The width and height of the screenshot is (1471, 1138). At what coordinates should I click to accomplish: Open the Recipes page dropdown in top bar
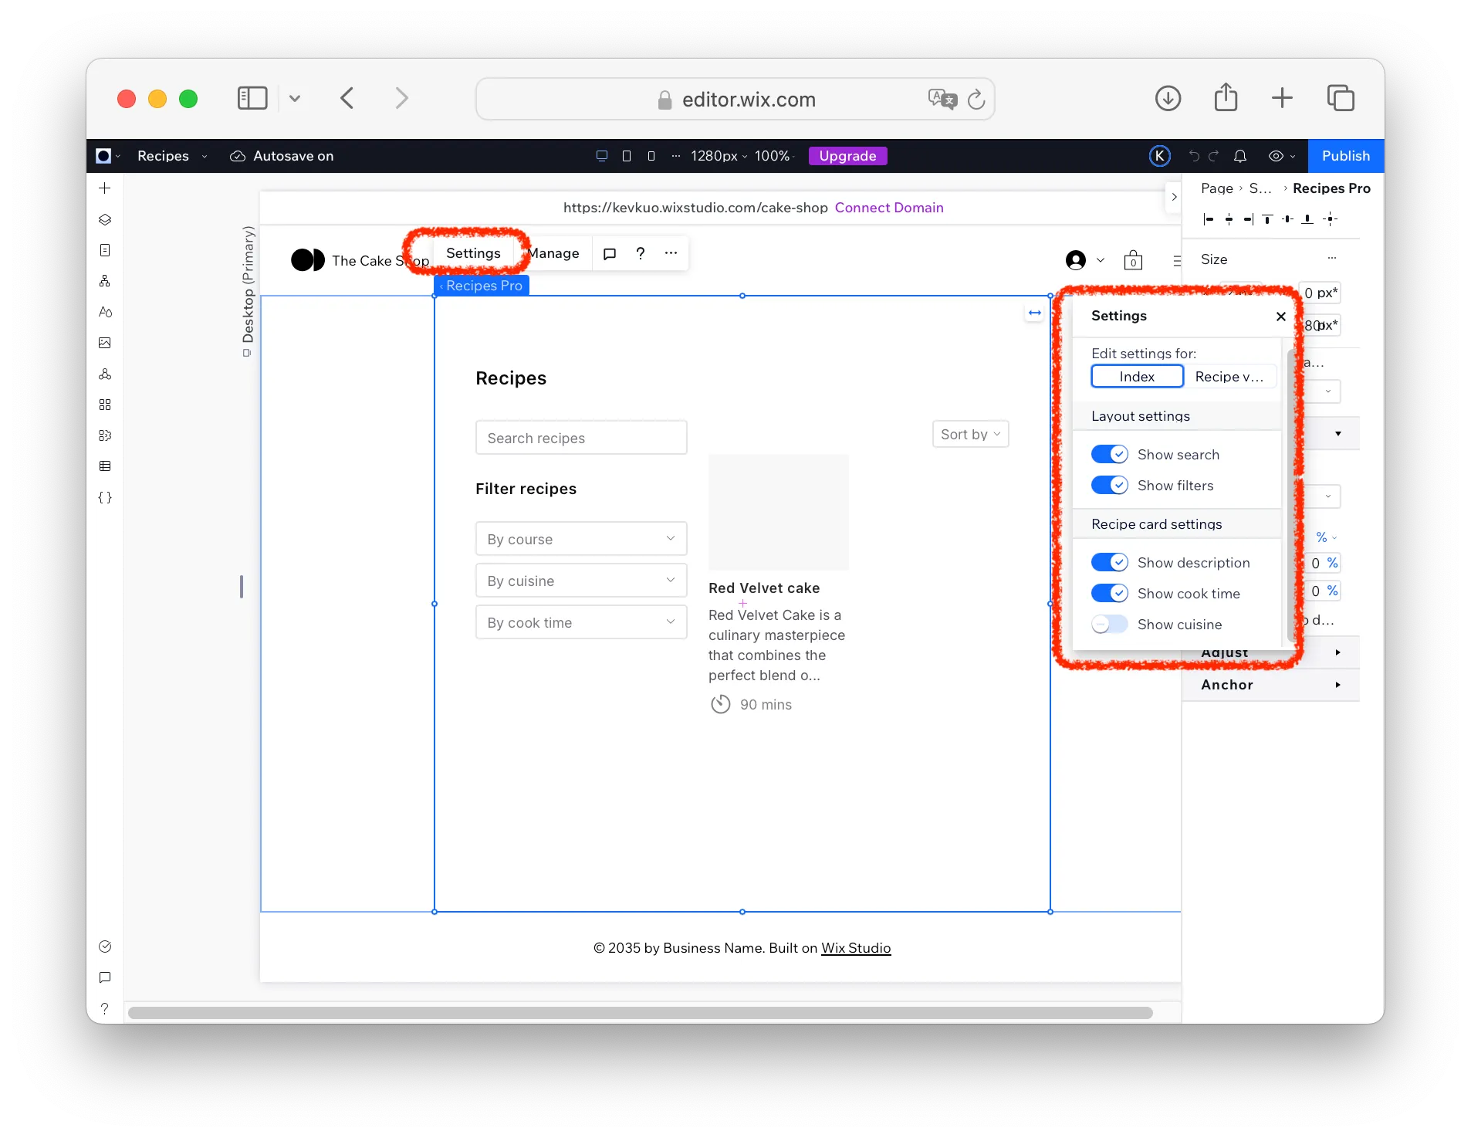pyautogui.click(x=172, y=156)
